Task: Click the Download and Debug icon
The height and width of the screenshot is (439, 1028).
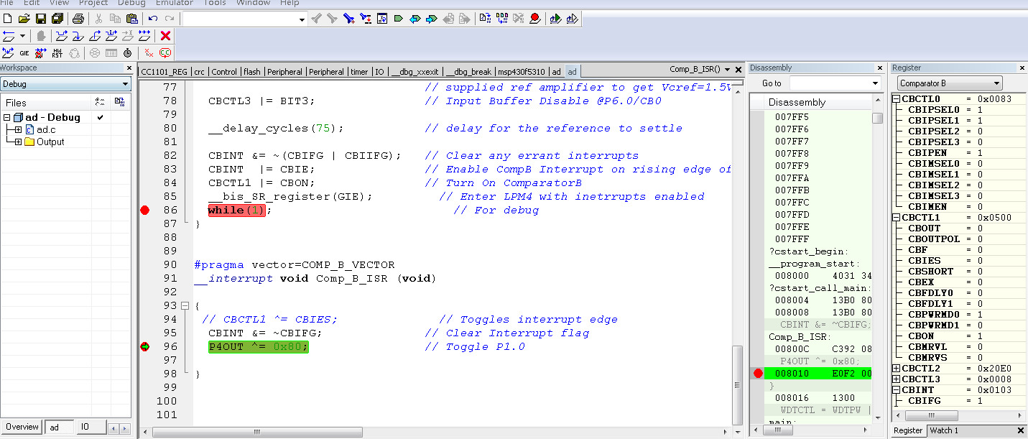Action: (555, 19)
